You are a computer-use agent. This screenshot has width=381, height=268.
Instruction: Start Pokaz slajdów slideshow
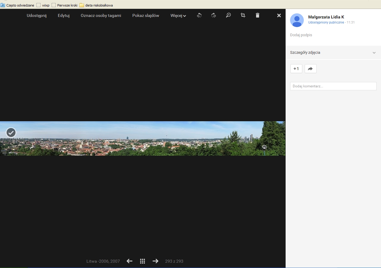click(x=145, y=16)
